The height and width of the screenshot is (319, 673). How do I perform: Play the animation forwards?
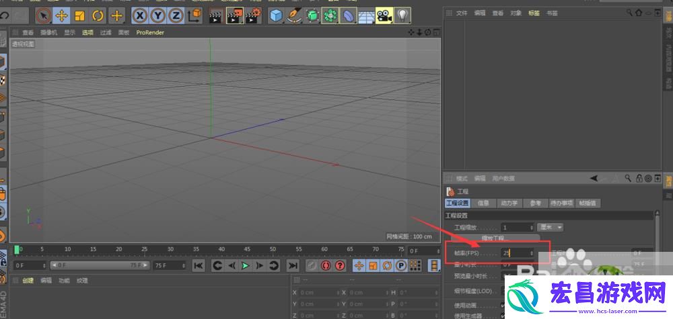coord(245,266)
